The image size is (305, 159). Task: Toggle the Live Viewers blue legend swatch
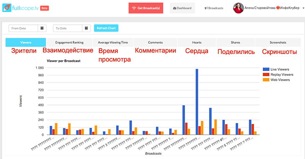[x=266, y=69]
